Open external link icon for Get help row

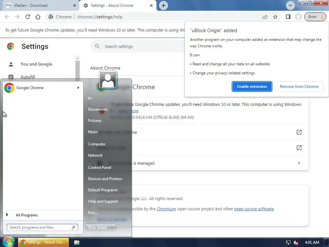click(299, 132)
